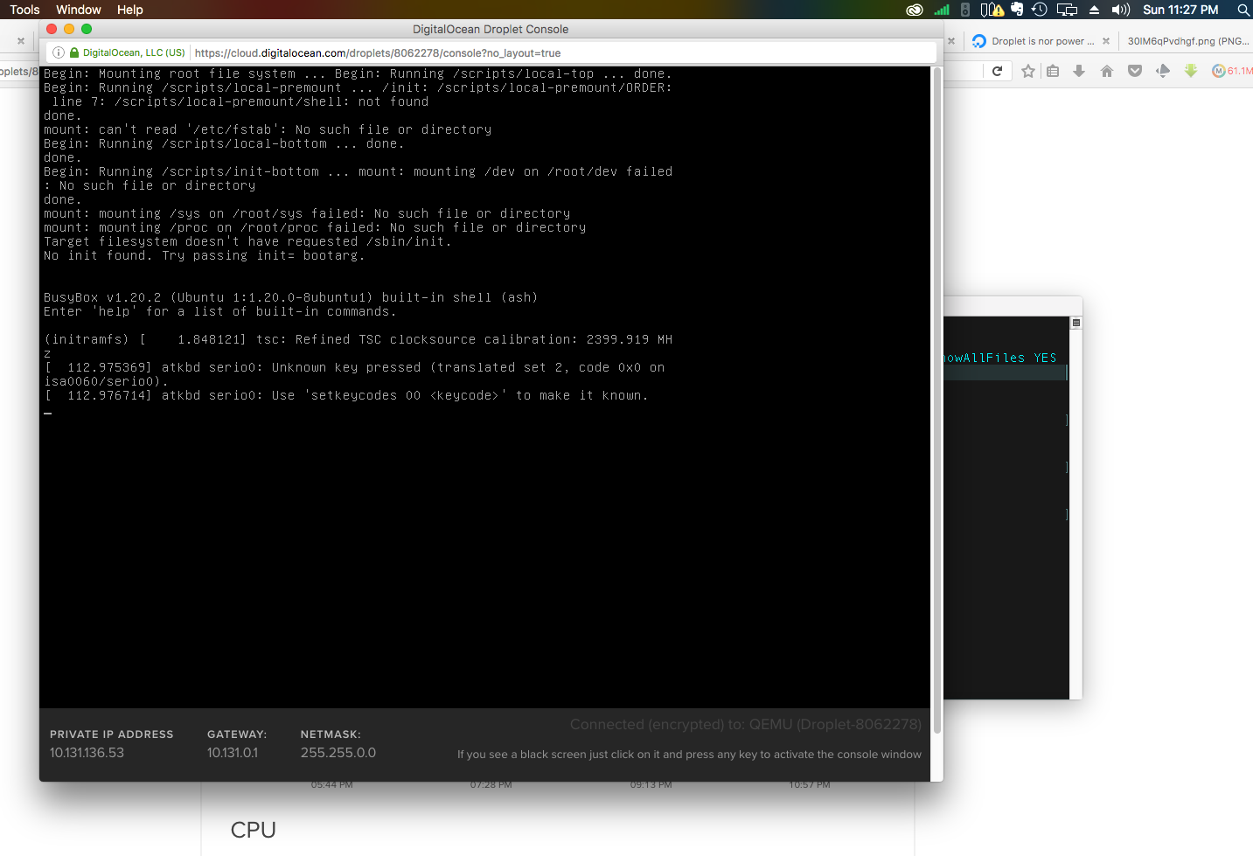
Task: Click the CPU heading in background page
Action: [254, 830]
